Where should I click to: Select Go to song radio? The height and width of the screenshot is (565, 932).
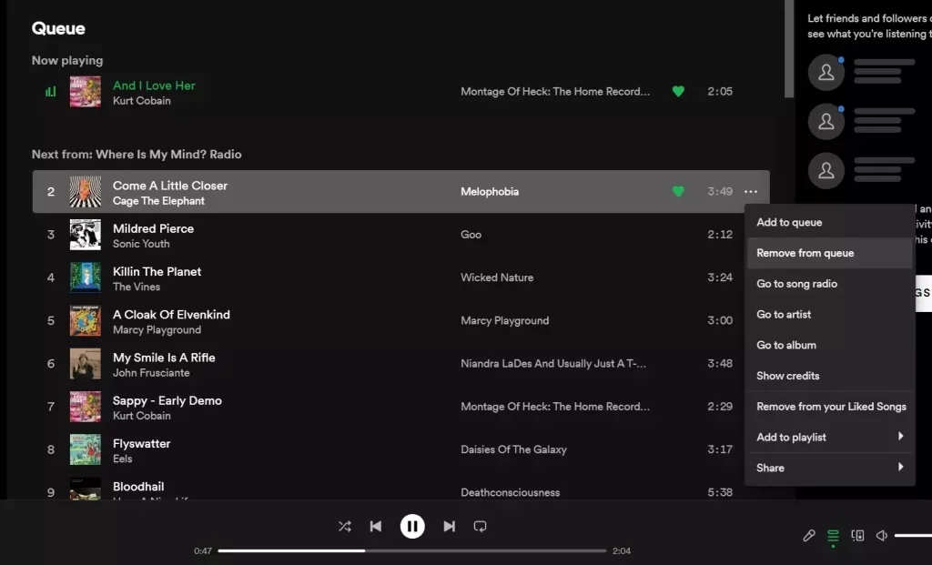830,284
